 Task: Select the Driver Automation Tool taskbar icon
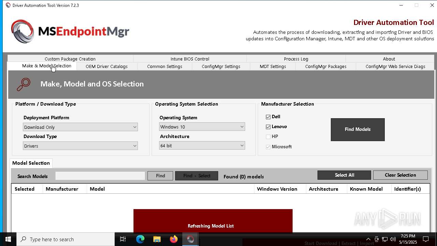[190, 239]
